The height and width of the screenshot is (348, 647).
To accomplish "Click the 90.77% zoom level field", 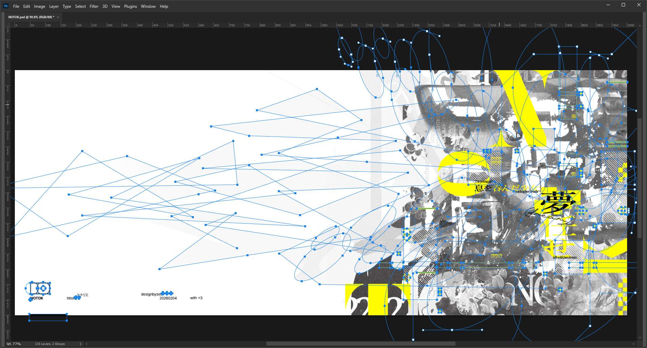I will tap(14, 344).
